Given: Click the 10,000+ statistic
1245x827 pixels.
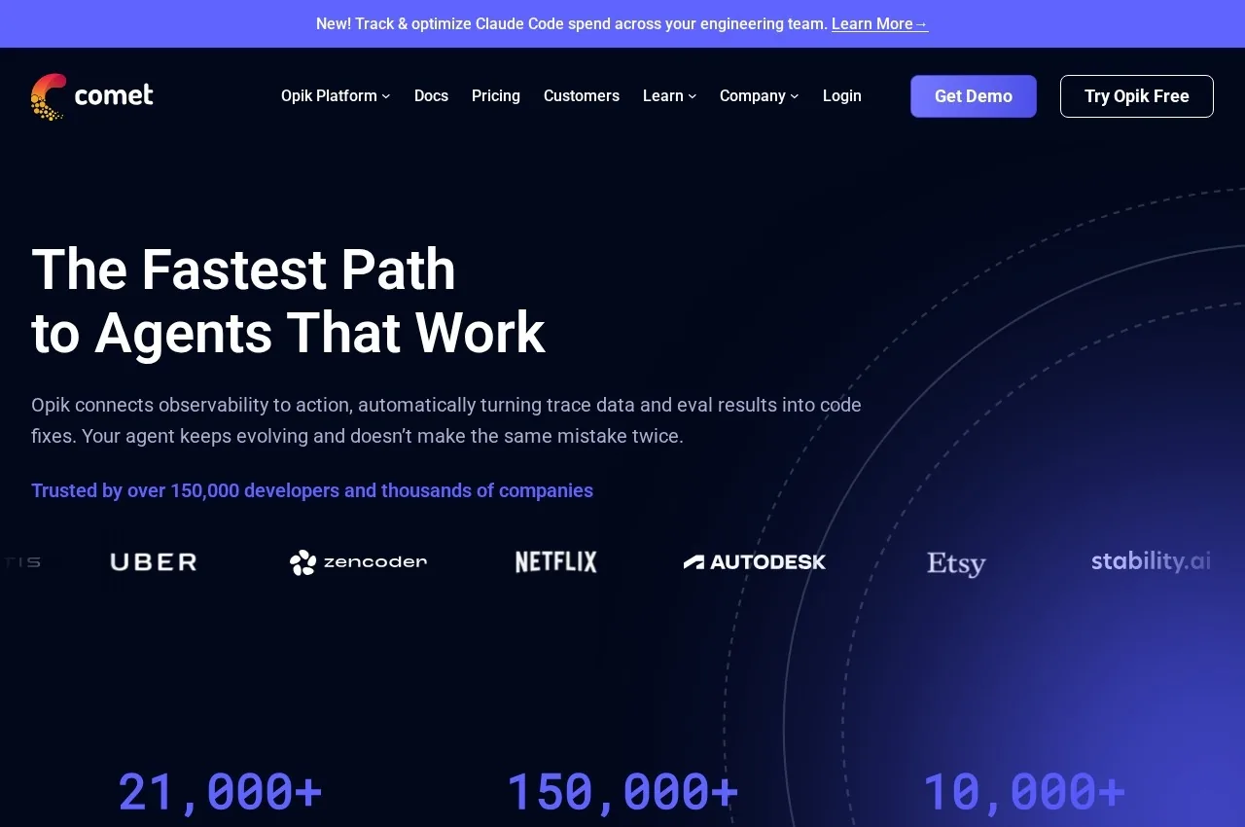Looking at the screenshot, I should pos(1023,791).
